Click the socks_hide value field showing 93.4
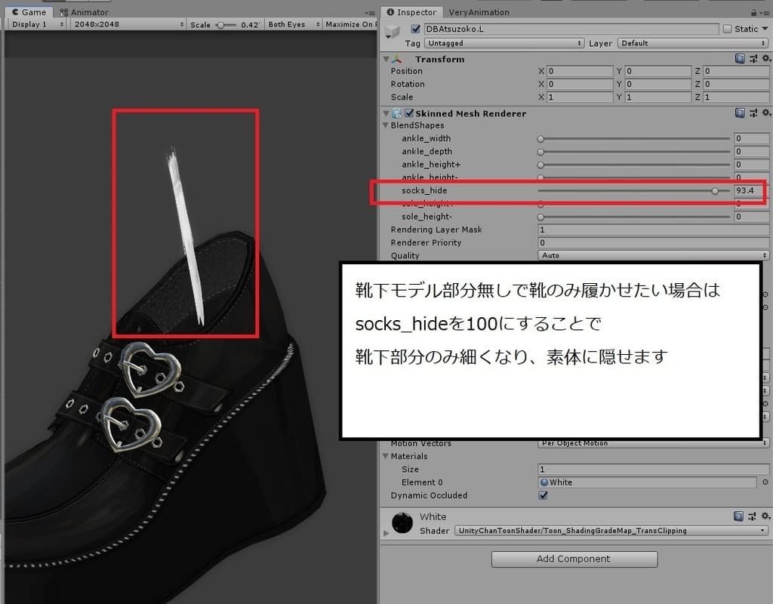 tap(750, 191)
